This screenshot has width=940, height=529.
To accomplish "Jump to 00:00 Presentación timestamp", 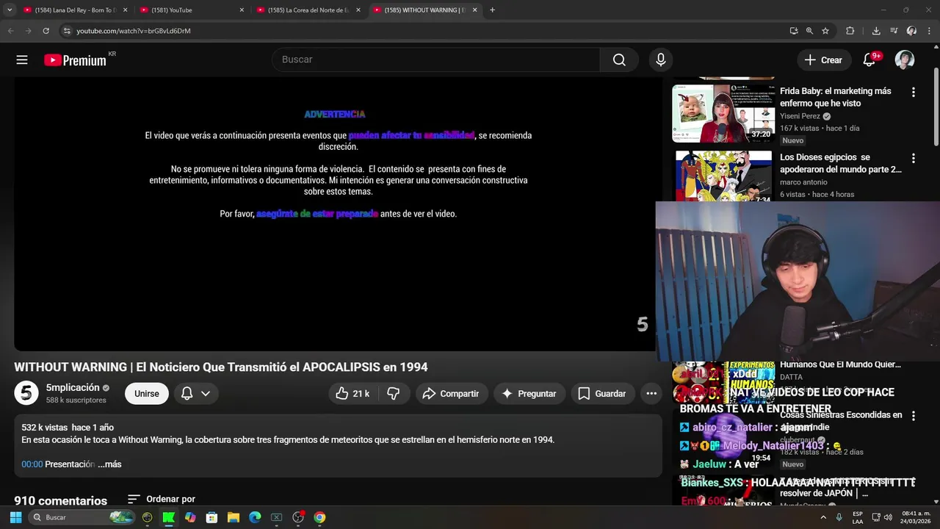I will click(x=32, y=464).
